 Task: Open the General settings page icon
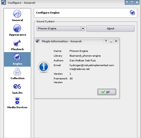pyautogui.click(x=17, y=14)
